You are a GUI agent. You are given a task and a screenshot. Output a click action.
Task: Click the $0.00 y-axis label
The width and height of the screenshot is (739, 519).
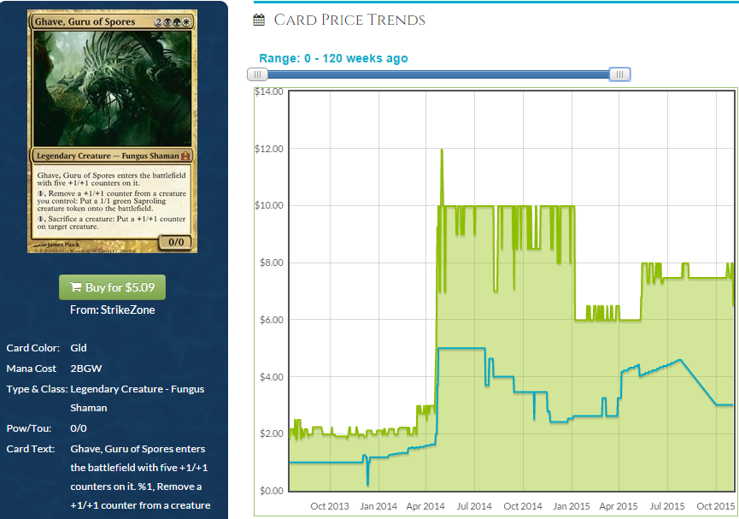coord(272,491)
